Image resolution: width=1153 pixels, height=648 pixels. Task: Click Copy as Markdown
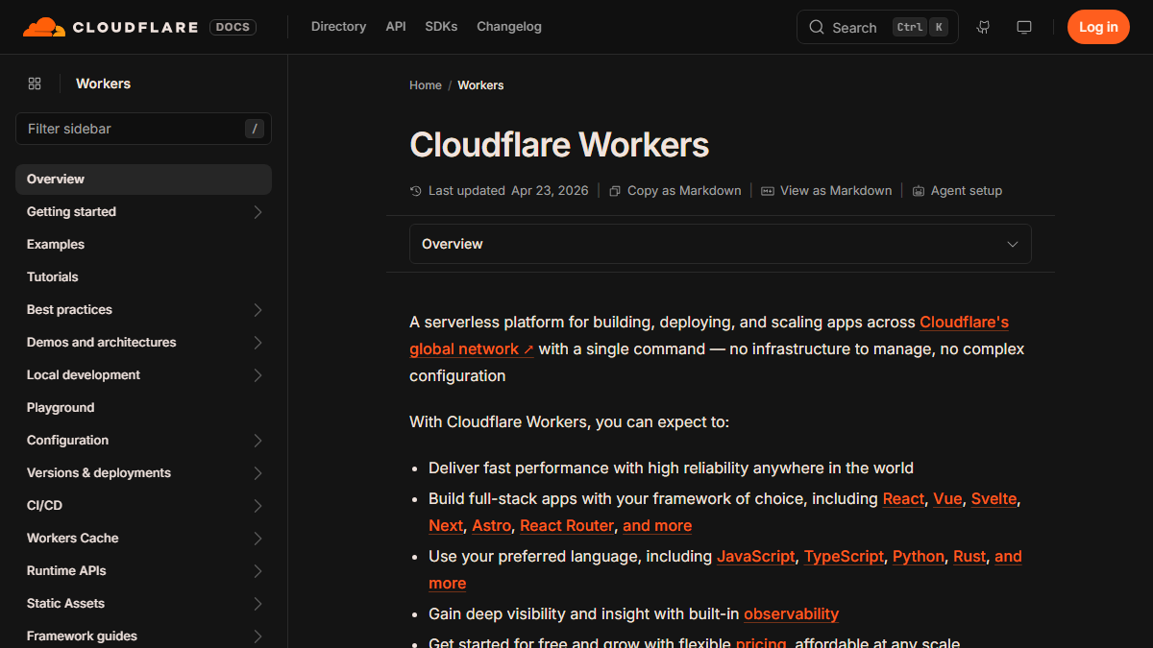(675, 191)
